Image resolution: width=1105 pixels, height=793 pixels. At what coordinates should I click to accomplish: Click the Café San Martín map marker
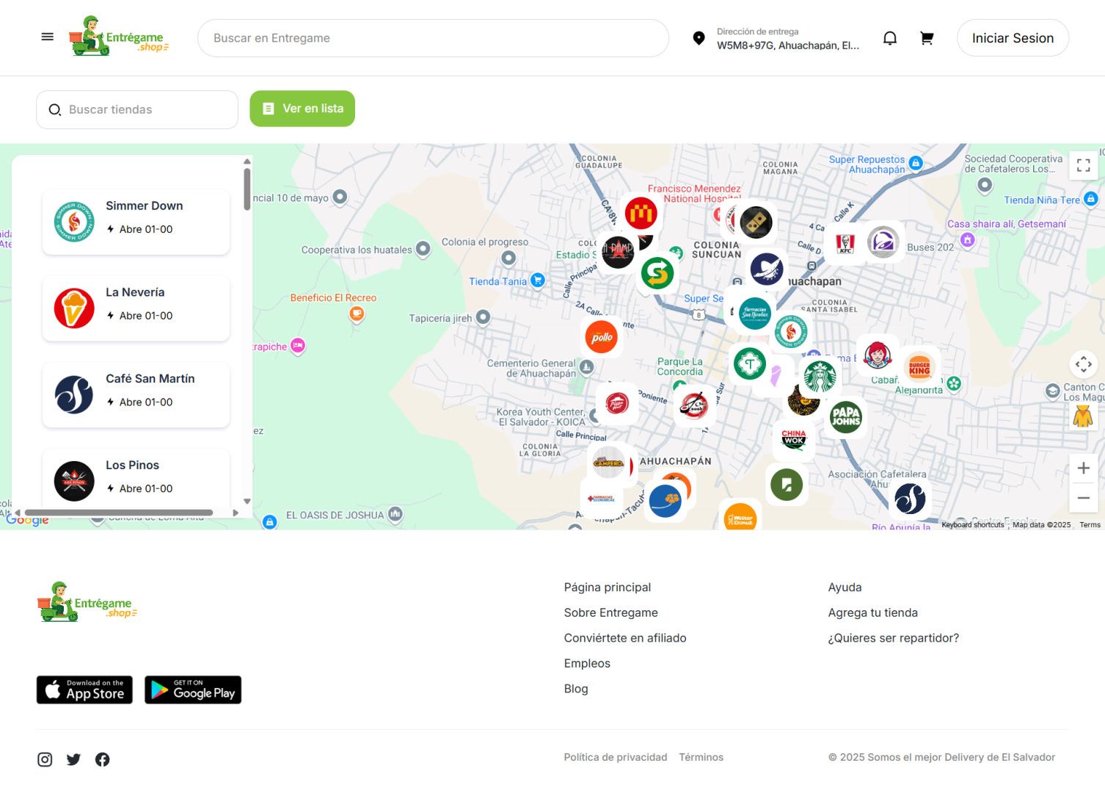(911, 499)
